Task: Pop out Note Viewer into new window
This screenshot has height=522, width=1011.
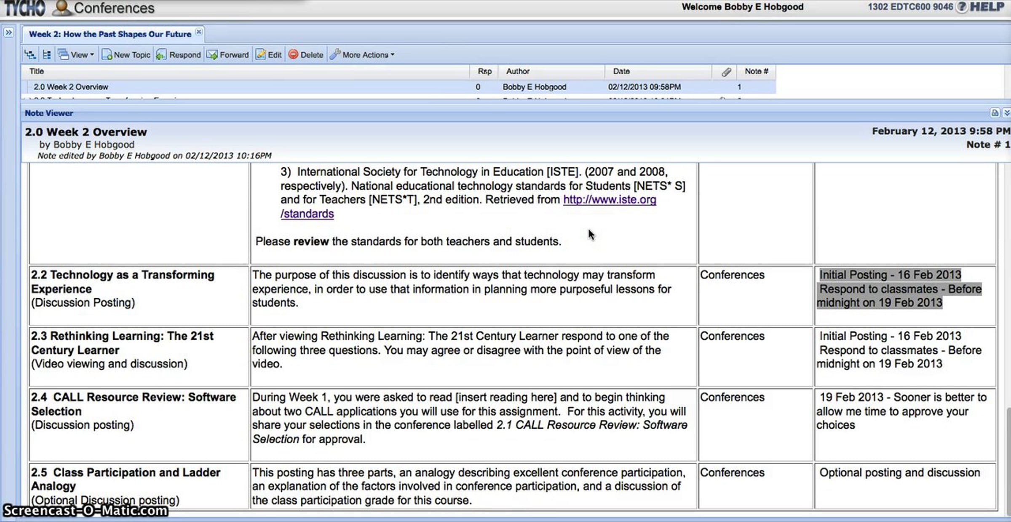Action: (995, 113)
